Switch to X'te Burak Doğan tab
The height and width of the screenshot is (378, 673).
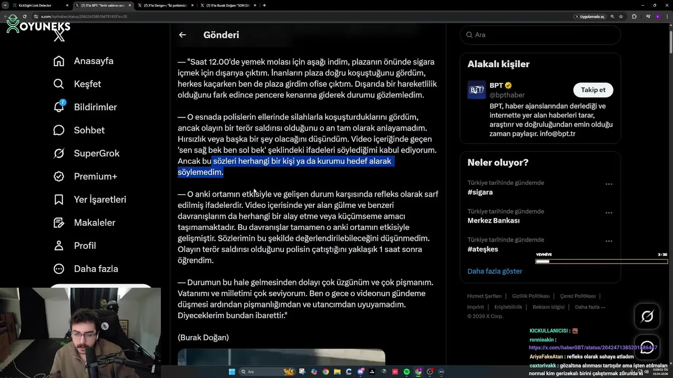pos(229,5)
